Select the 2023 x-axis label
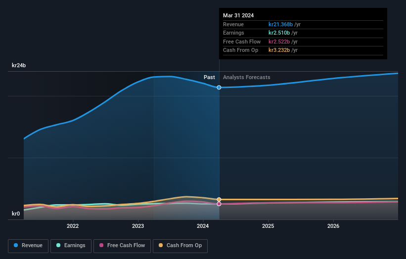Image resolution: width=406 pixels, height=259 pixels. click(138, 226)
